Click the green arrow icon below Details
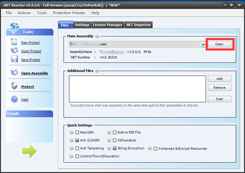The image size is (245, 173). click(29, 151)
